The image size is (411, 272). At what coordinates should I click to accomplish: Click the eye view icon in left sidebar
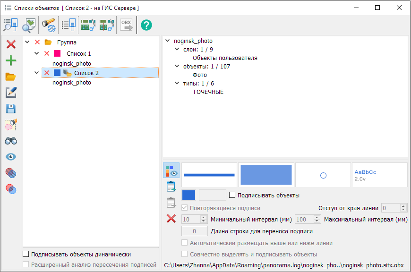point(10,157)
